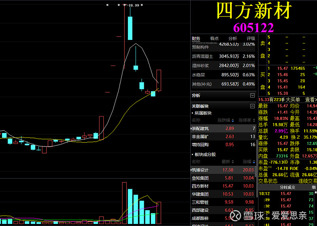Click 查看 link for large buy order
The image size is (317, 226).
311,100
